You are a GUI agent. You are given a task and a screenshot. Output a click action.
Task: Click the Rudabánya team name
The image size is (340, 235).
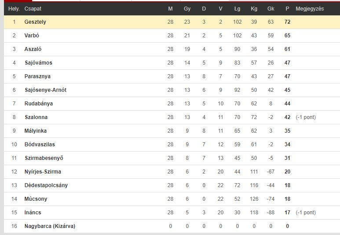[x=39, y=104]
